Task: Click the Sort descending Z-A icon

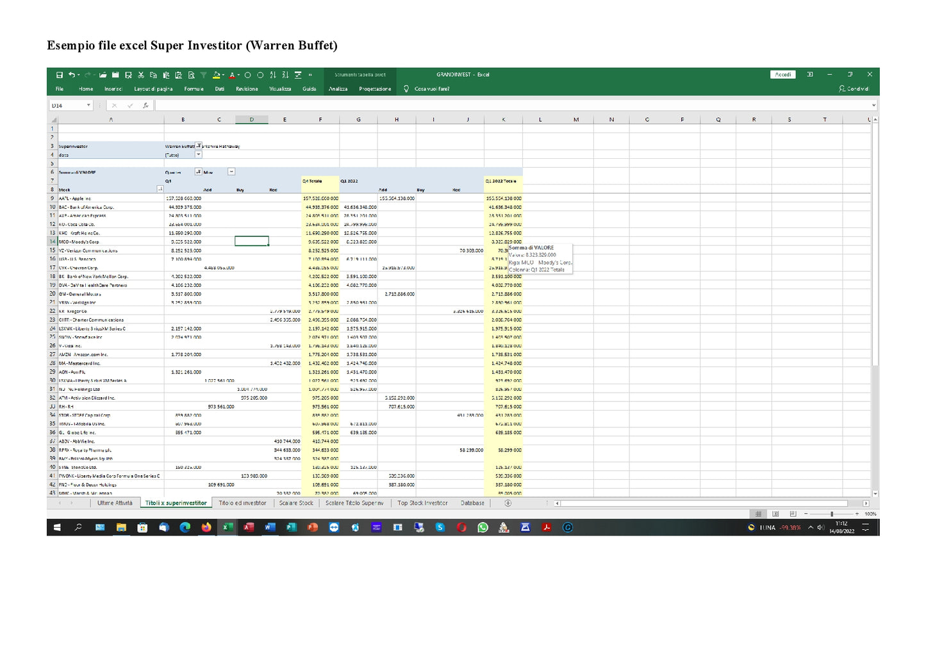Action: 285,75
